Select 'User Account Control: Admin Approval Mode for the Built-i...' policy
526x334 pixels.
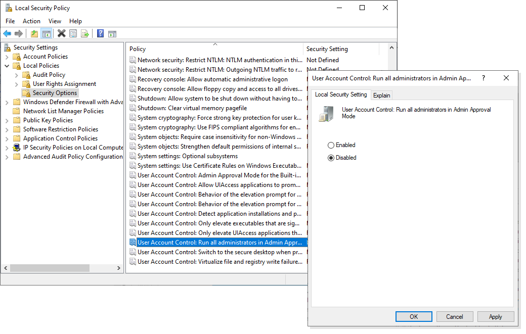[219, 175]
